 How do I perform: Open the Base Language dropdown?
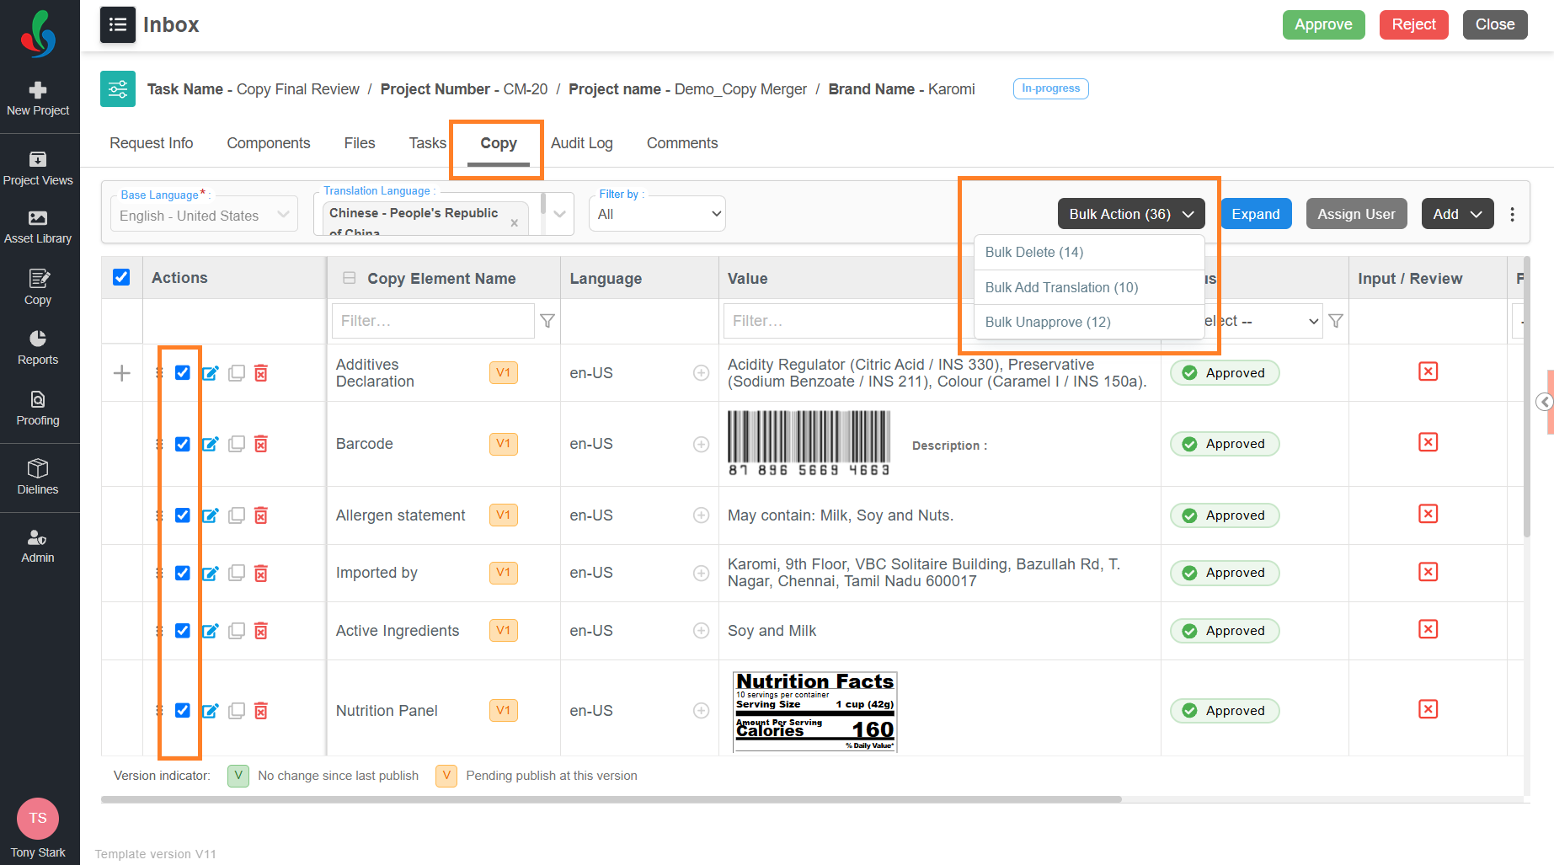click(204, 215)
